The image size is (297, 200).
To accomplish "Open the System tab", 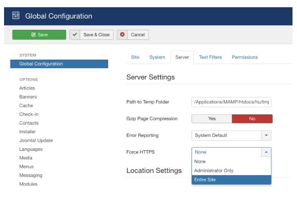I will [x=157, y=57].
